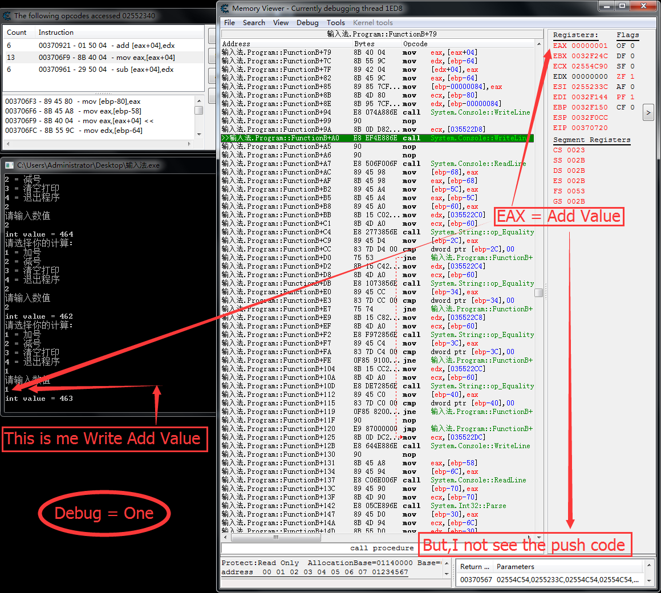Select the 'add [eax+04],edx' opcode row
Image resolution: width=661 pixels, height=593 pixels.
(103, 46)
